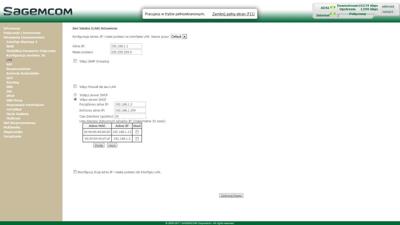Go to Sieć Bezprzewodowa section
Image resolution: width=400 pixels, height=225 pixels.
click(x=19, y=123)
